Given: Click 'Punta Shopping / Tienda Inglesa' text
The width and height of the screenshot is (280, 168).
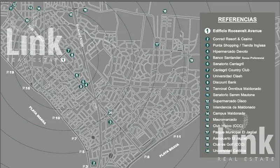Looking at the screenshot, I should point(239,45).
